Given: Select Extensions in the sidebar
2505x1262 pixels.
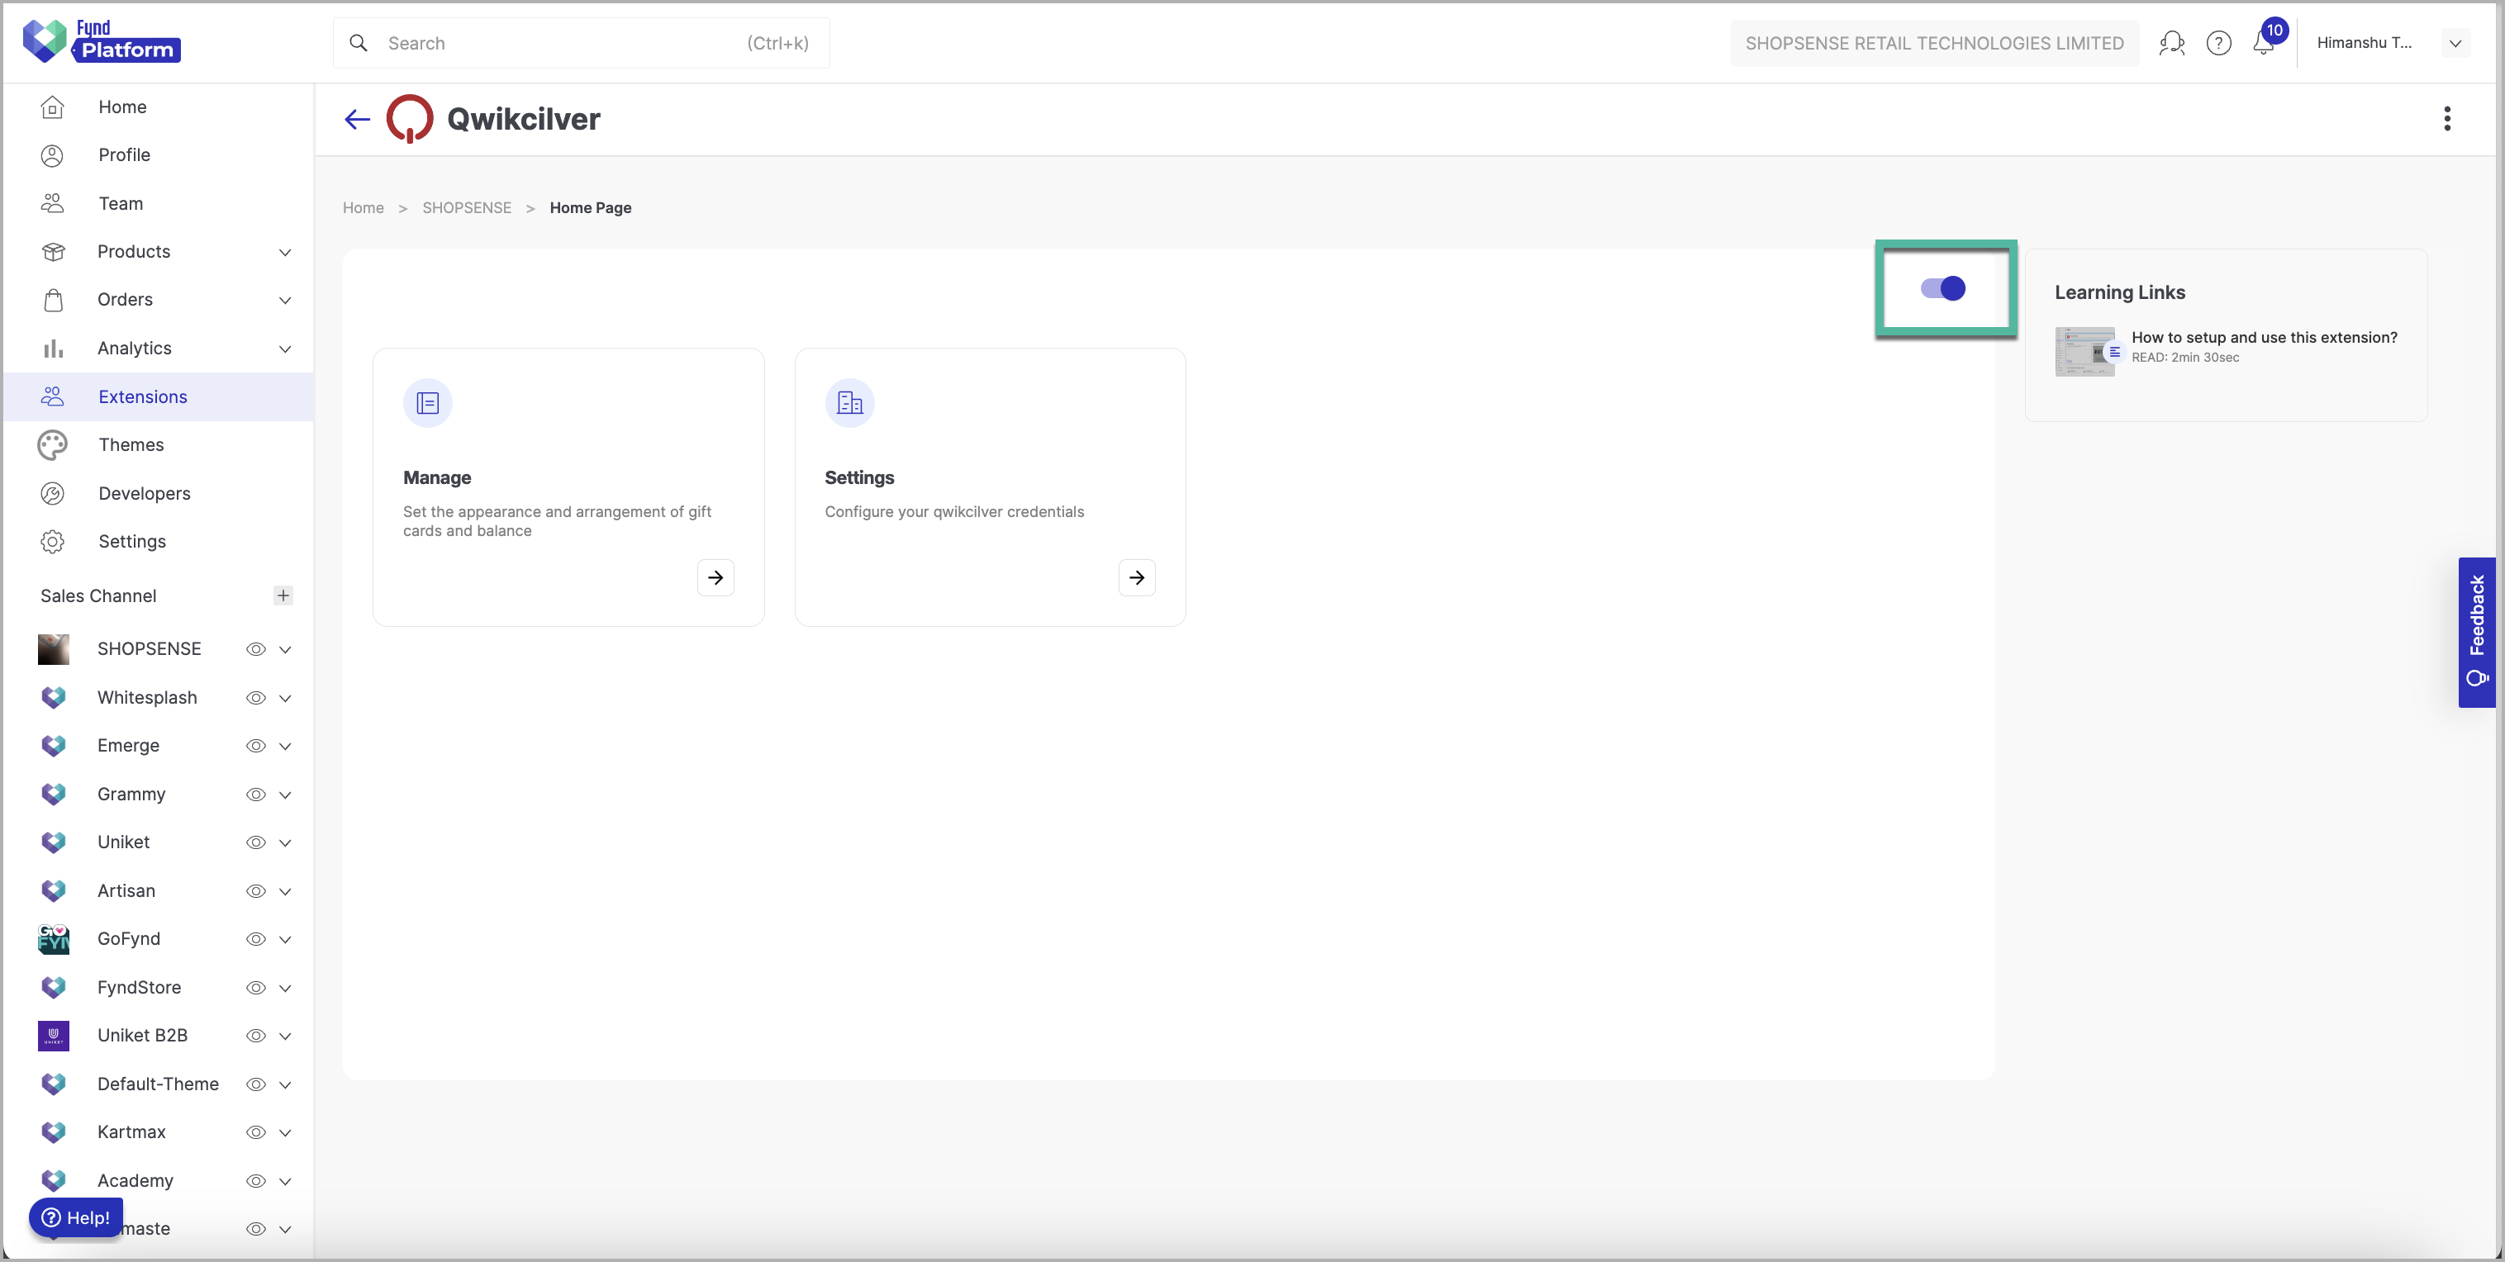Looking at the screenshot, I should pyautogui.click(x=159, y=396).
